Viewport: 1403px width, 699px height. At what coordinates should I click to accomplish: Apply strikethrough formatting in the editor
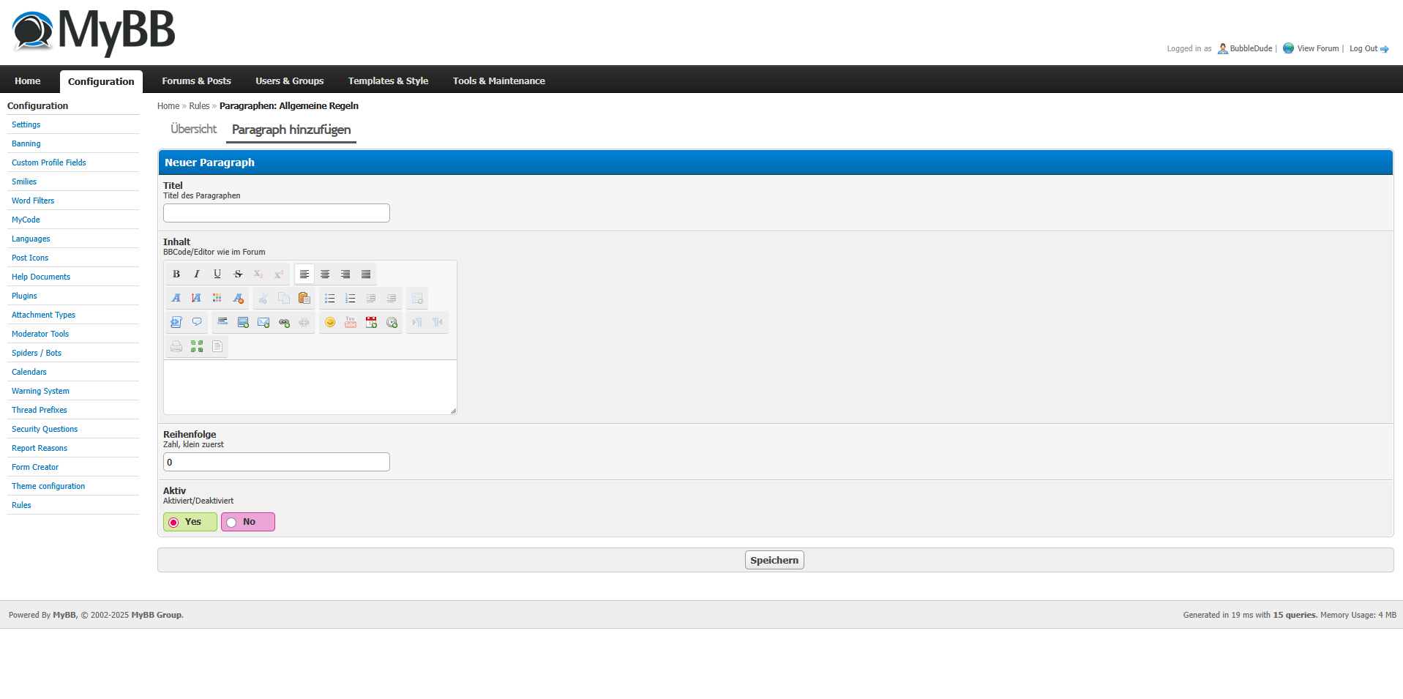point(238,274)
